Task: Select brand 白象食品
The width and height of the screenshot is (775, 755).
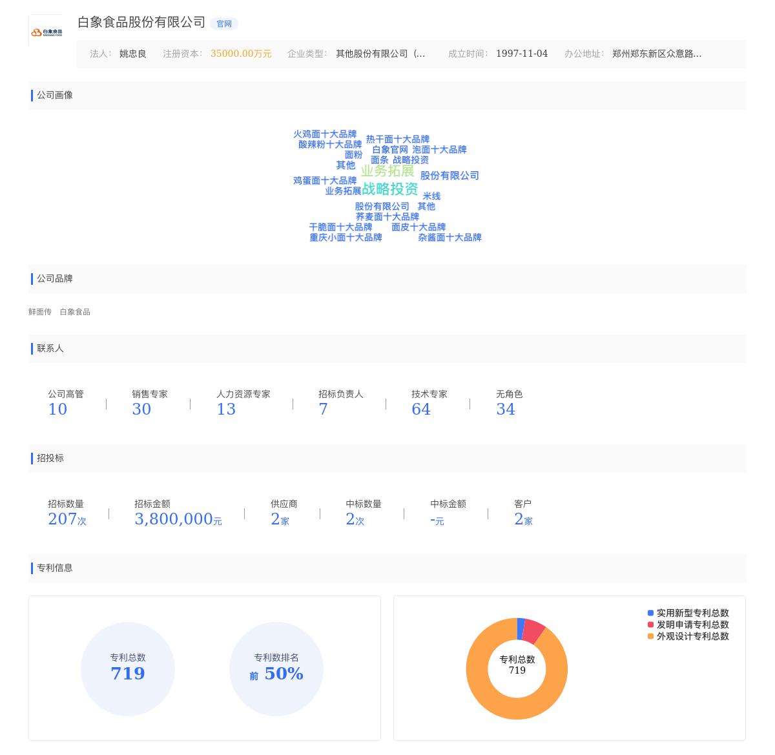Action: [75, 312]
